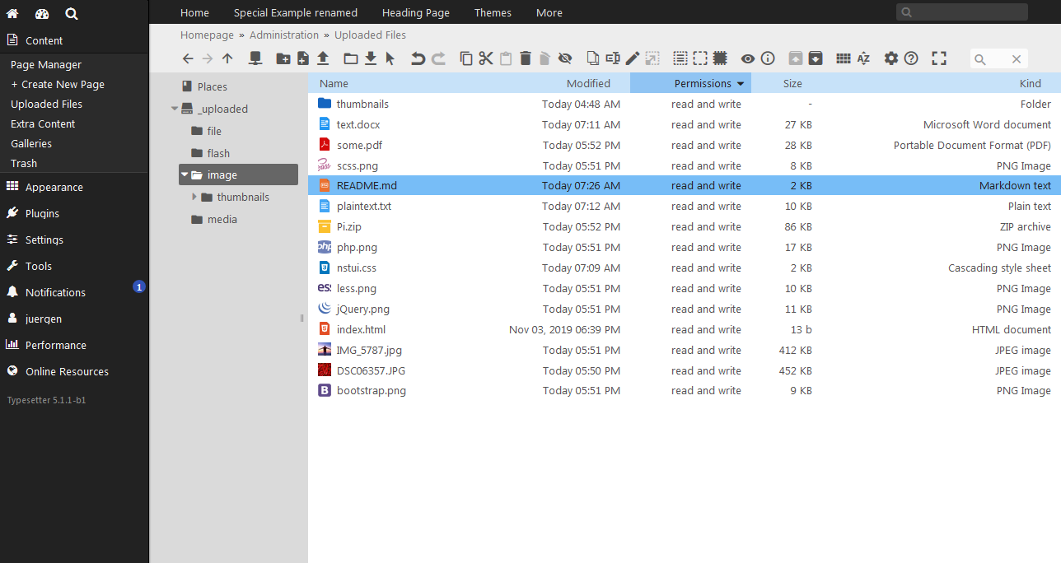The width and height of the screenshot is (1061, 563).
Task: Switch to the Heading Page menu item
Action: click(415, 12)
